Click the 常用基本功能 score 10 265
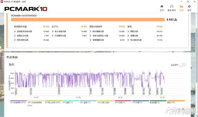 (46, 27)
